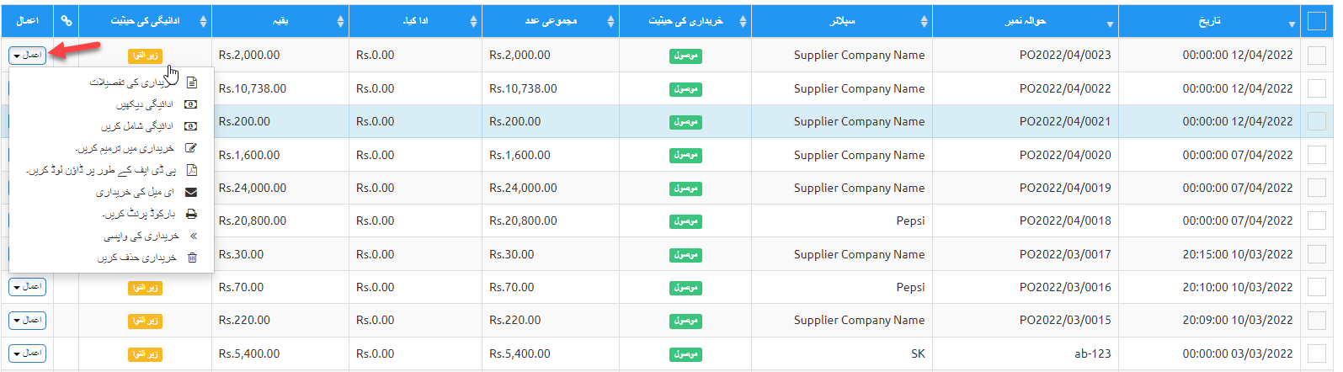1343x372 pixels.
Task: Expand actions dropdown for Rs.5,400.00 row
Action: (28, 353)
